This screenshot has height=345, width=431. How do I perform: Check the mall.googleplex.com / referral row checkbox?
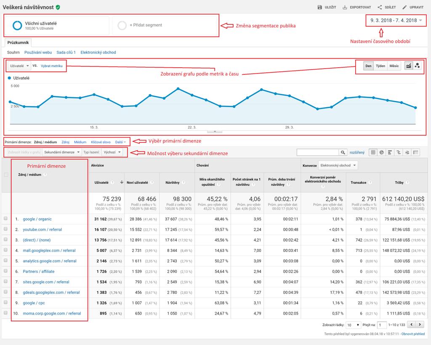[x=5, y=250]
